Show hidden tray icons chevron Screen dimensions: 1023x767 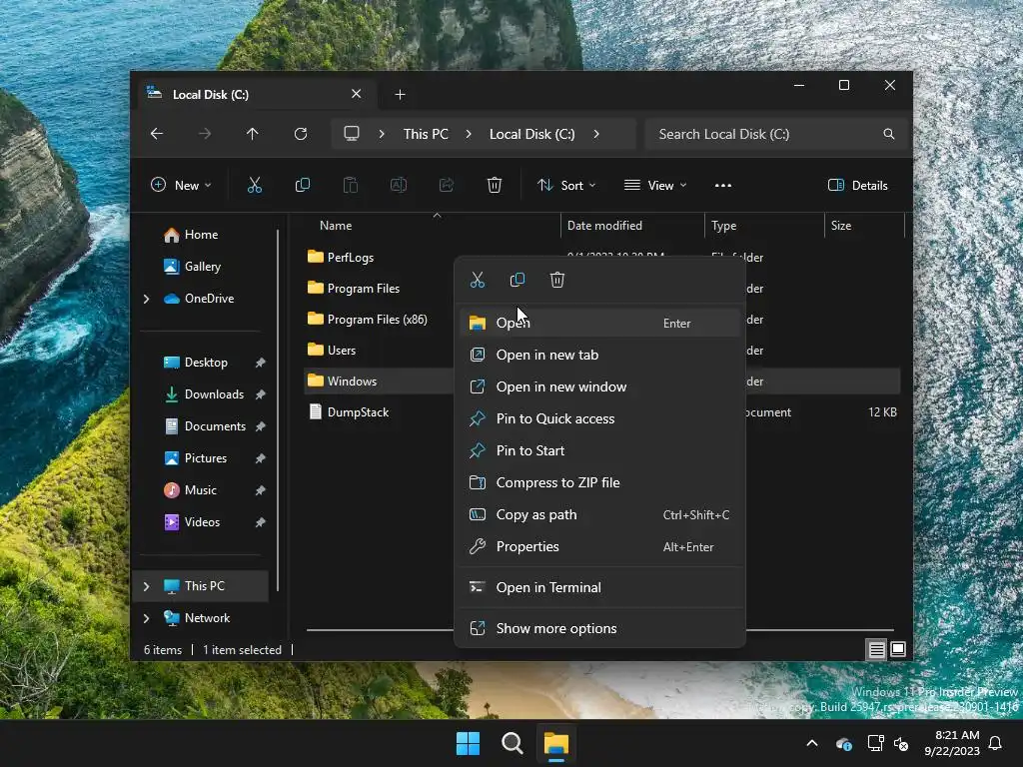[x=812, y=743]
